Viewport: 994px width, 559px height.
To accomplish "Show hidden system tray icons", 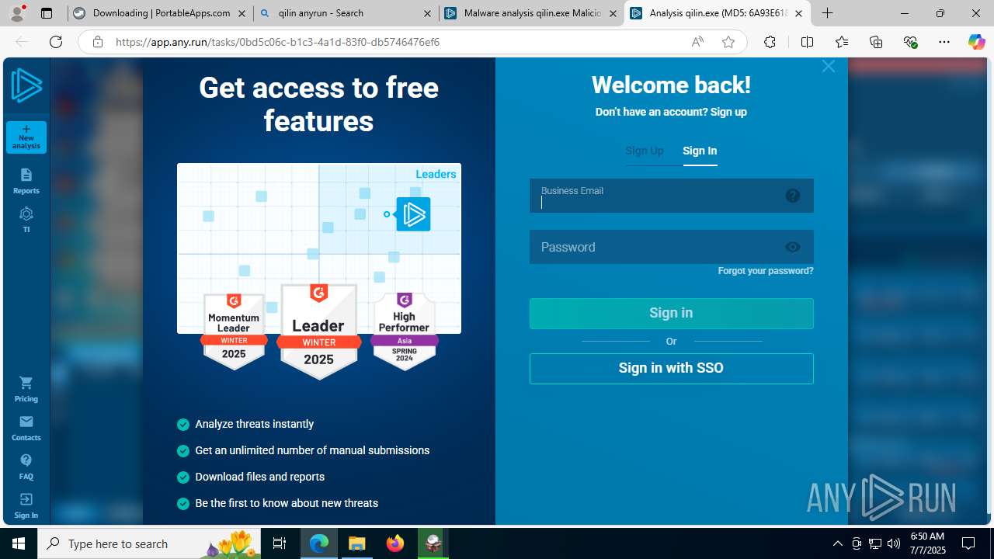I will tap(837, 543).
